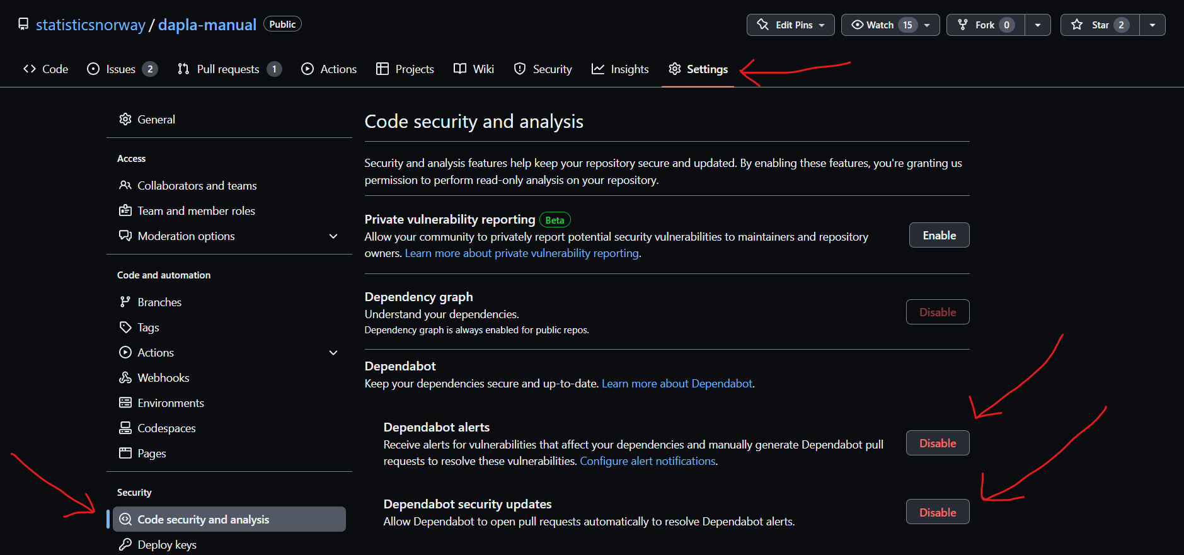Image resolution: width=1184 pixels, height=555 pixels.
Task: Click the pin icon in Edit Pins
Action: tap(763, 25)
